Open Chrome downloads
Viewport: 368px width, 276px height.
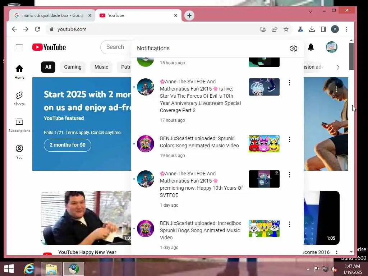click(x=312, y=29)
